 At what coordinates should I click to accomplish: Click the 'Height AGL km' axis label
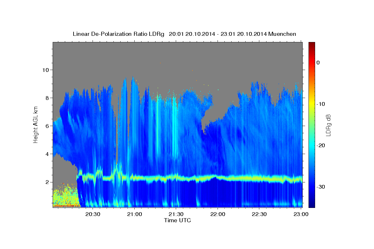click(36, 125)
